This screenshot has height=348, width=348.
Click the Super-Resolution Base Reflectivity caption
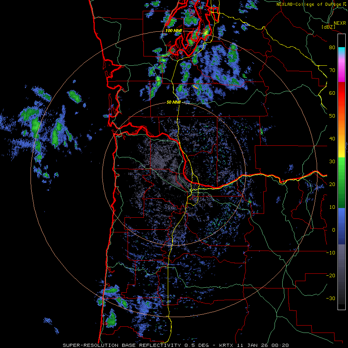tap(176, 345)
